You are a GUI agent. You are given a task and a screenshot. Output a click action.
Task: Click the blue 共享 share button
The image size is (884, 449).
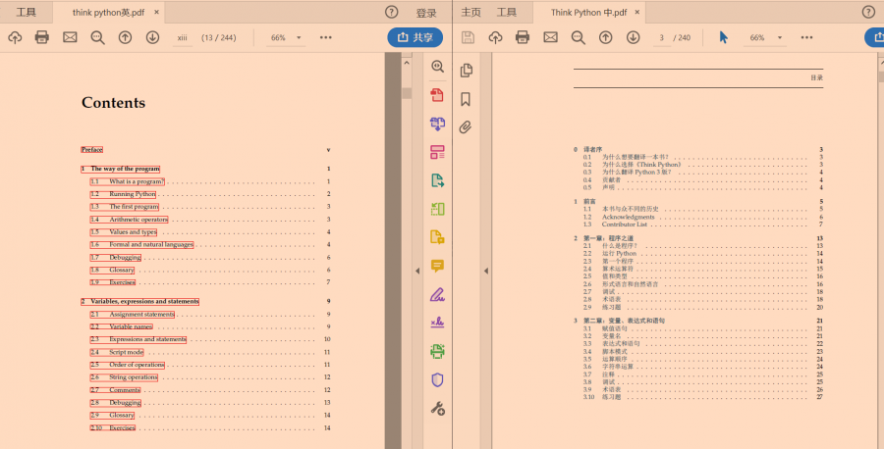[414, 37]
